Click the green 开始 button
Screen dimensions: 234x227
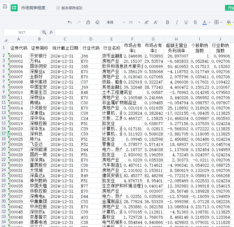click(230, 8)
